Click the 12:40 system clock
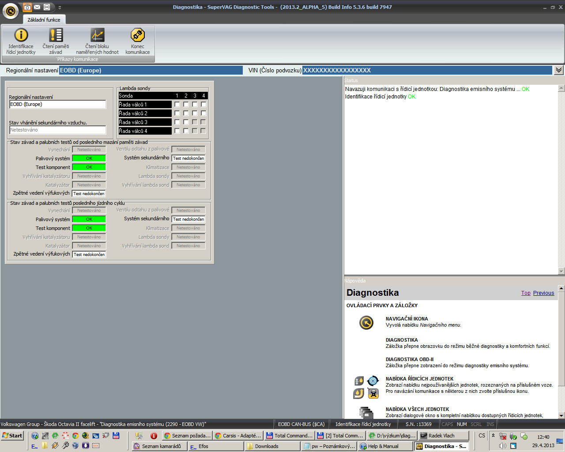This screenshot has width=565, height=452. tap(543, 437)
